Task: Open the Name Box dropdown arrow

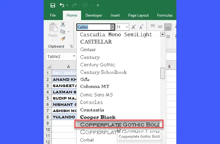Action: (74, 56)
